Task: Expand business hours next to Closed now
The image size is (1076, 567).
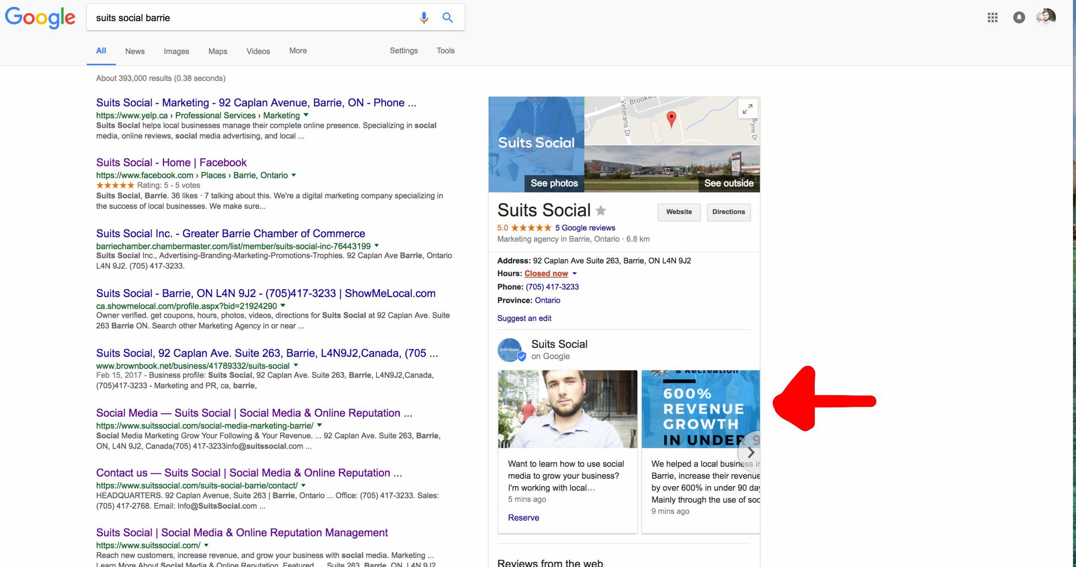Action: [575, 273]
